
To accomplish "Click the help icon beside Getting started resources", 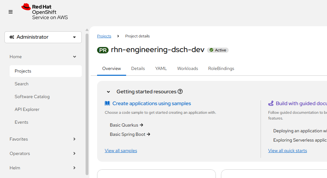I will click(x=180, y=92).
